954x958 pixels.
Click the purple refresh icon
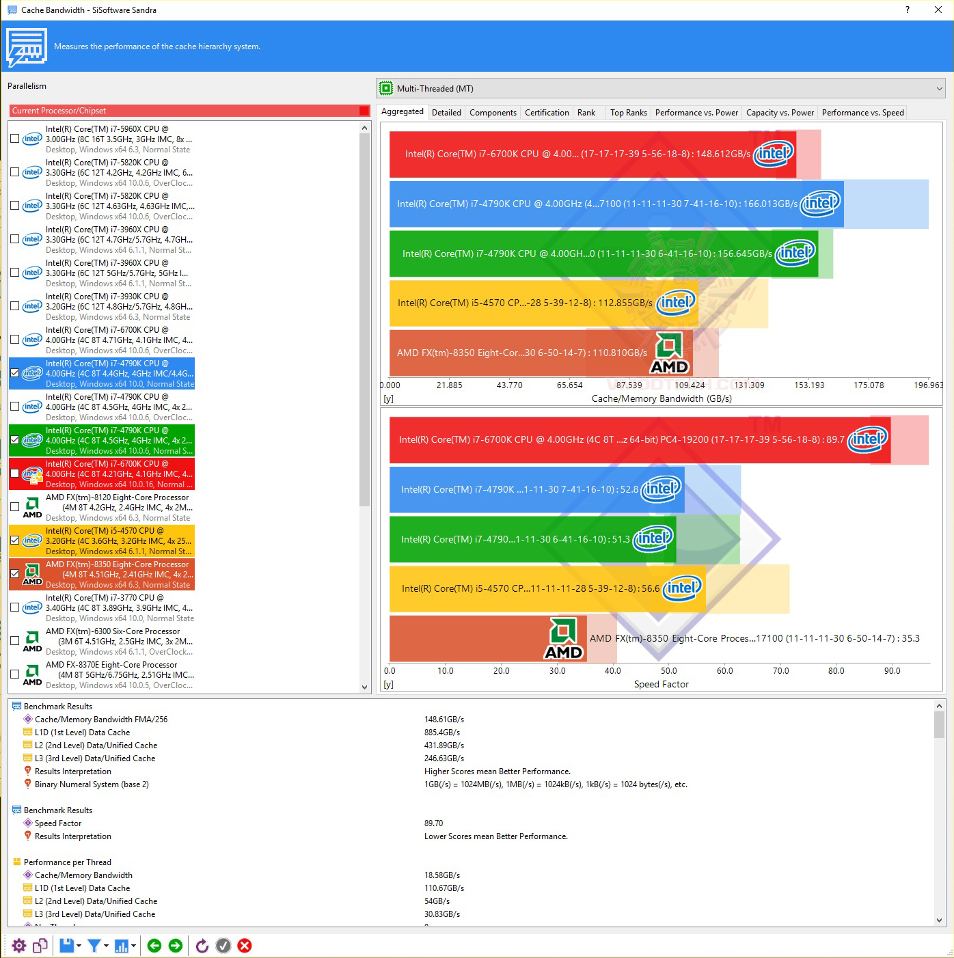(x=202, y=946)
